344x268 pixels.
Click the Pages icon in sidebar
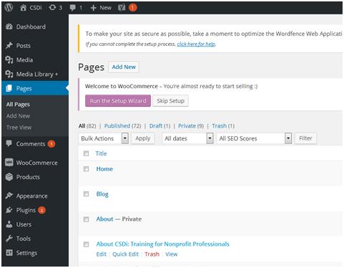9,88
